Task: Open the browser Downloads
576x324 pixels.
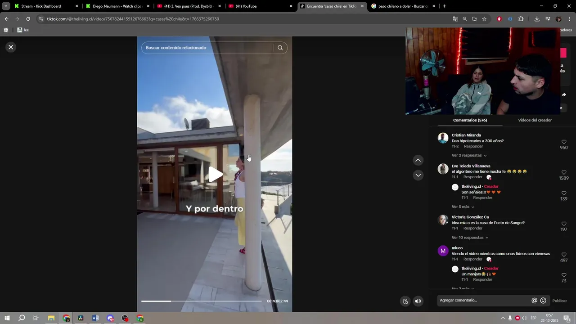Action: (x=537, y=19)
